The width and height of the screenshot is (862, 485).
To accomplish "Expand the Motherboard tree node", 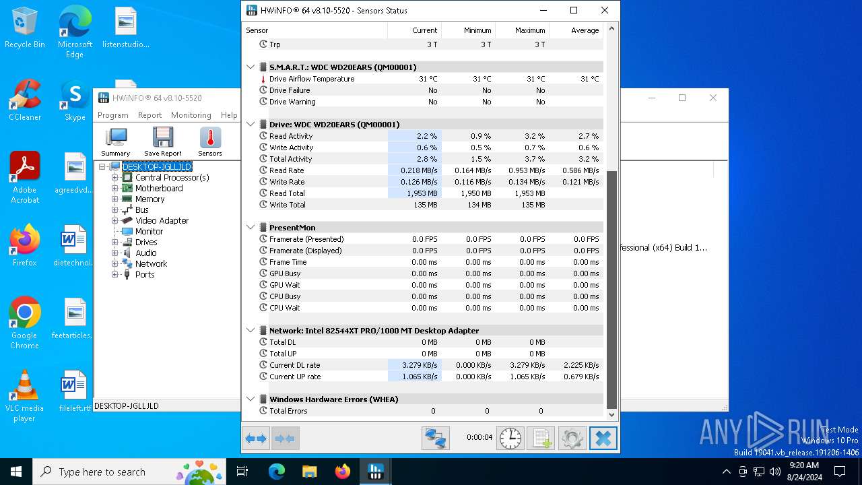I will (x=115, y=189).
